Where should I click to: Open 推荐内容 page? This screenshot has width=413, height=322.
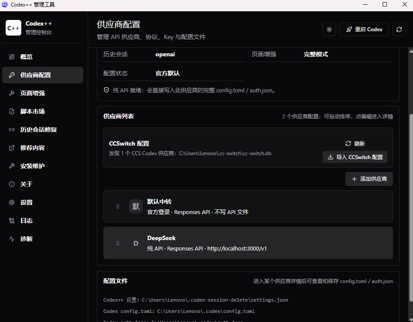click(43, 148)
